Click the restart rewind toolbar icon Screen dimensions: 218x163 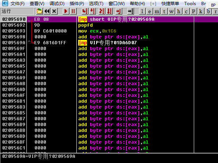[x=47, y=11]
